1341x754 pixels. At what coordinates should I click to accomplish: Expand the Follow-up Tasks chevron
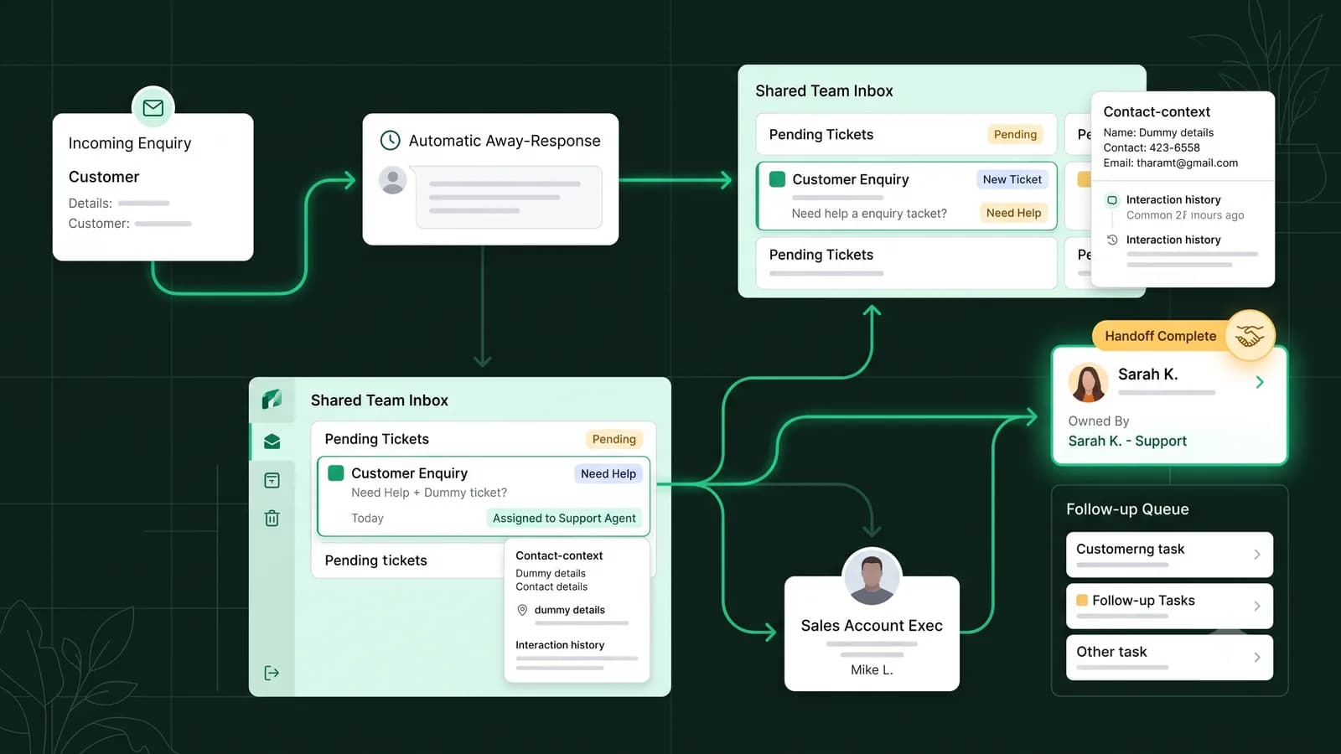click(1257, 606)
